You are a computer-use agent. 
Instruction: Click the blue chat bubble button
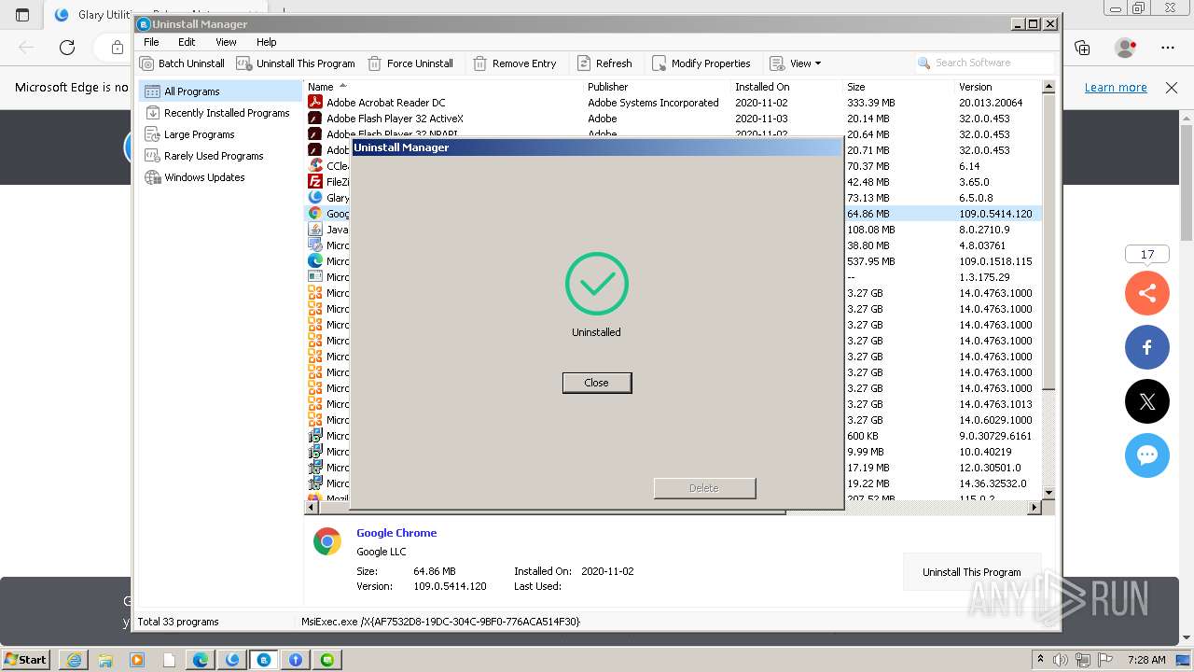(x=1147, y=455)
